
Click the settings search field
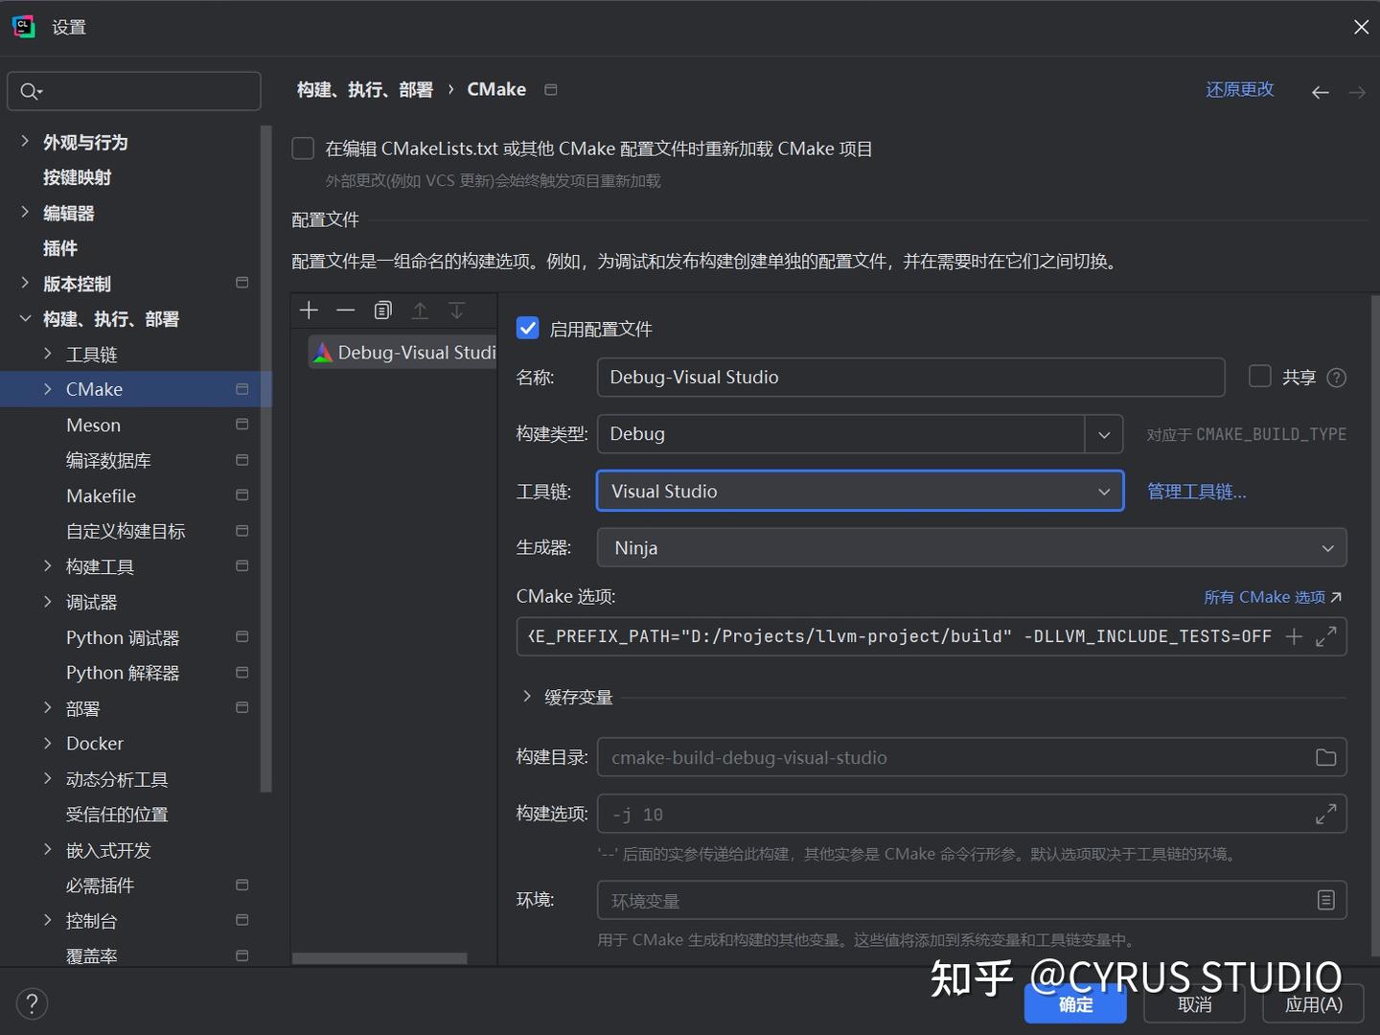[134, 90]
